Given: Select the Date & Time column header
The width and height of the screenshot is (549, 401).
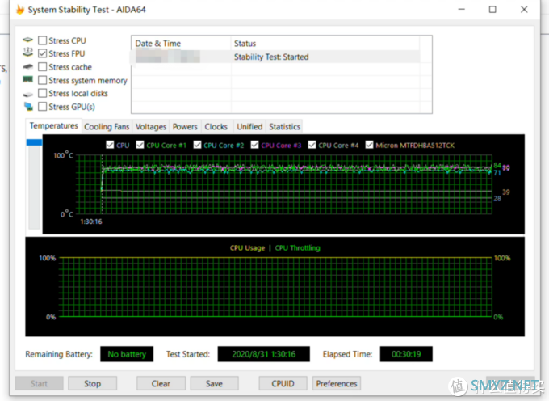Looking at the screenshot, I should pyautogui.click(x=181, y=44).
